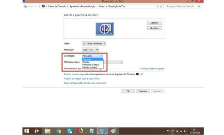
Task: Open Paint from taskbar
Action: tap(113, 131)
